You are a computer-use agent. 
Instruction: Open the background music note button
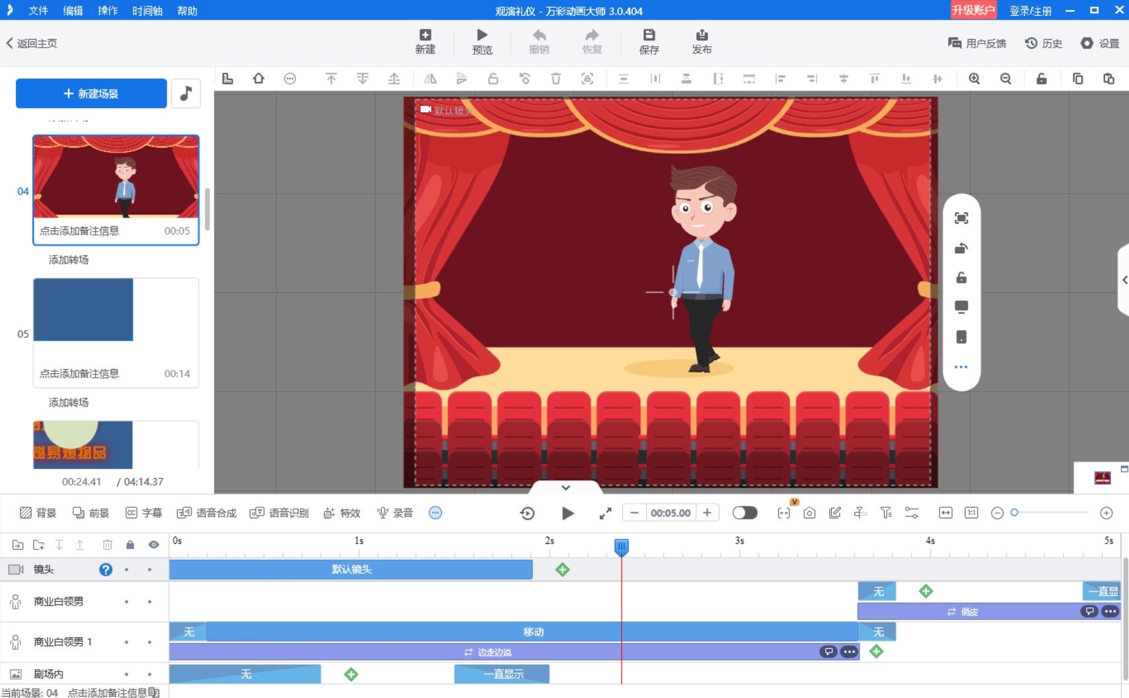point(186,93)
